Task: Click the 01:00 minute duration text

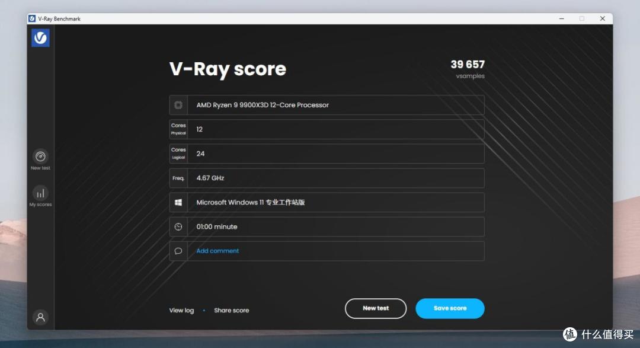Action: 217,226
